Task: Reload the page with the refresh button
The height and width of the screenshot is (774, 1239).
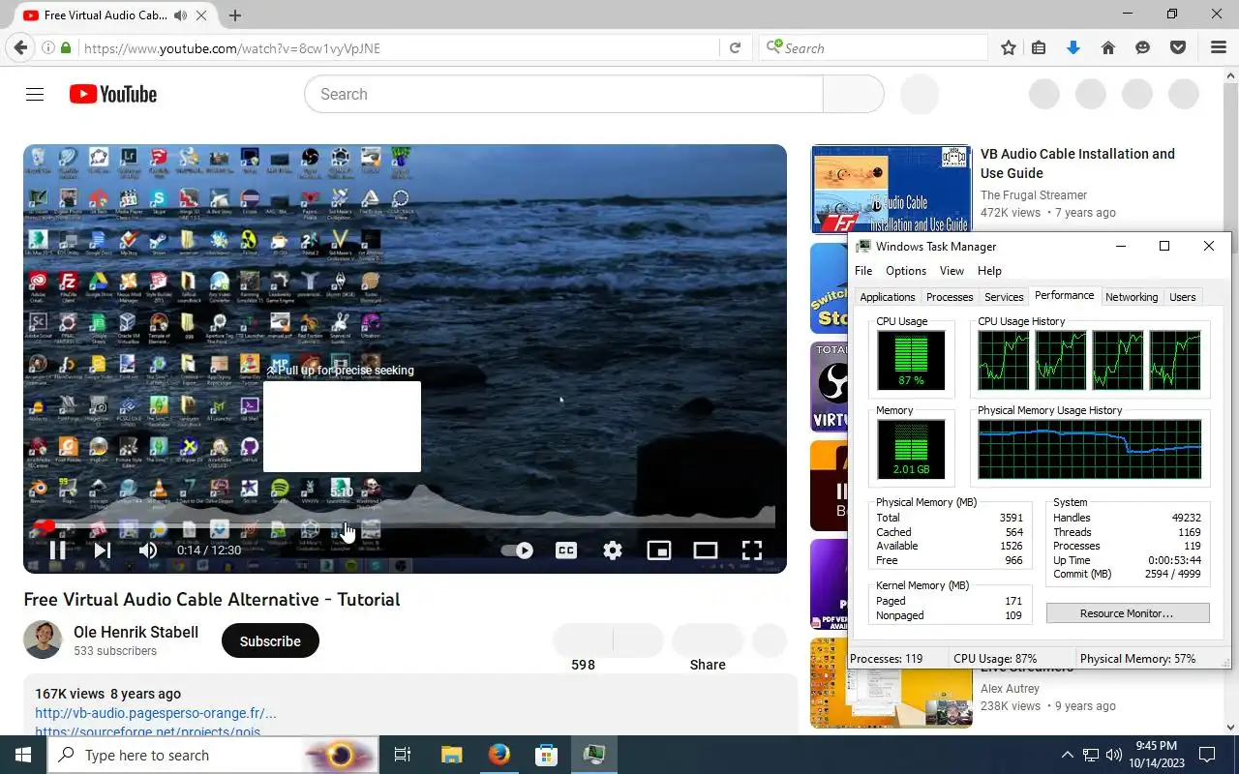Action: pos(735,47)
